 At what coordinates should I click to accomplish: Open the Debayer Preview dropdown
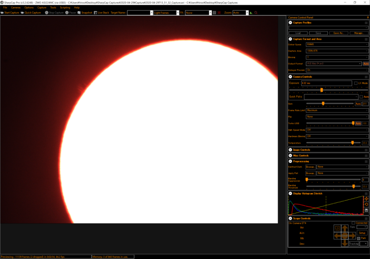tap(337, 70)
